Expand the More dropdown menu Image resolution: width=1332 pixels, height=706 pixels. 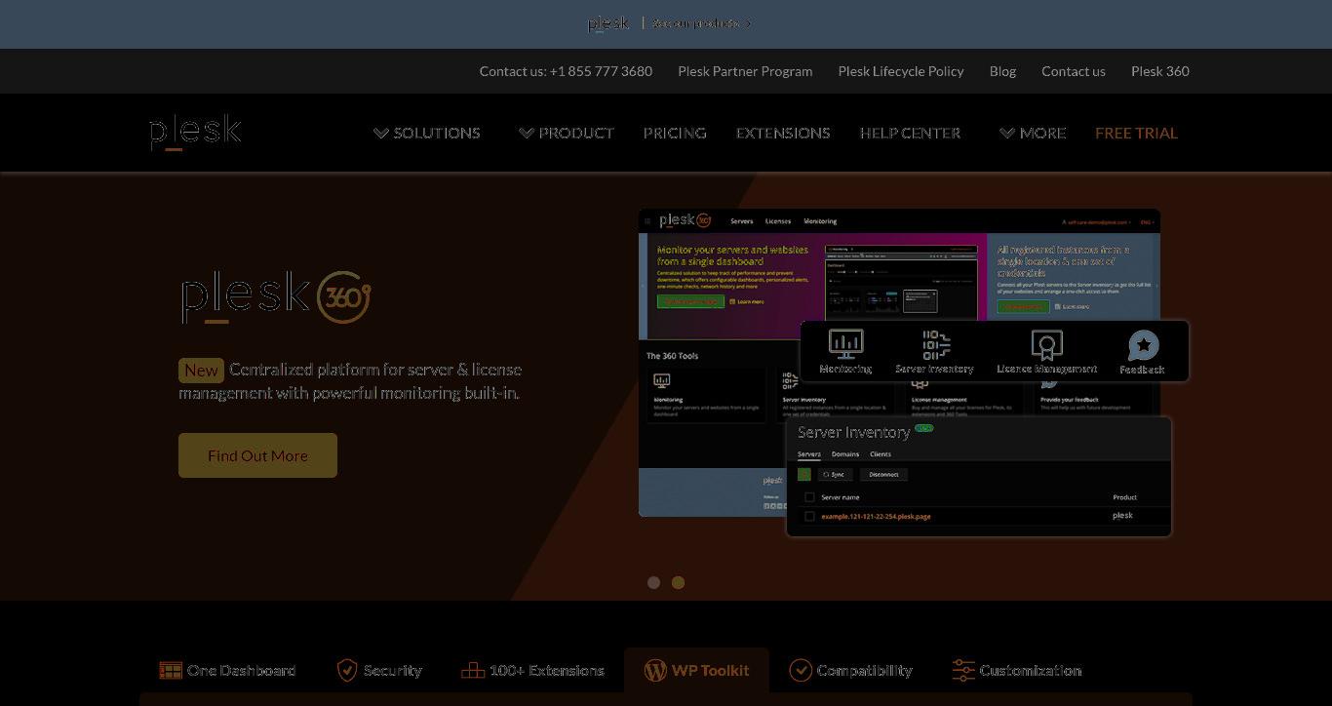tap(1033, 133)
